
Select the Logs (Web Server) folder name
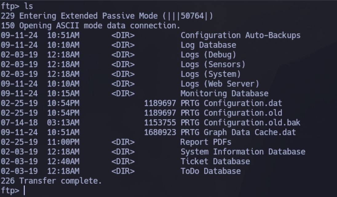pyautogui.click(x=220, y=84)
